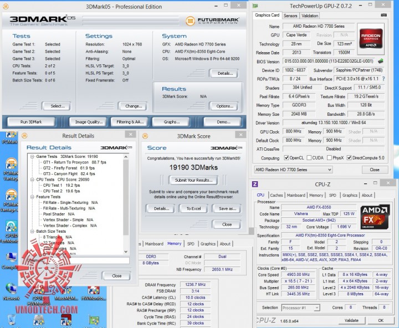Click the Result Details window orange icon
This screenshot has height=328, width=399.
click(24, 136)
